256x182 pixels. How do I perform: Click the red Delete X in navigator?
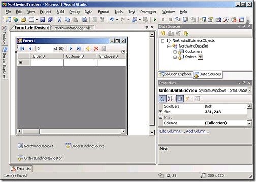pos(96,49)
